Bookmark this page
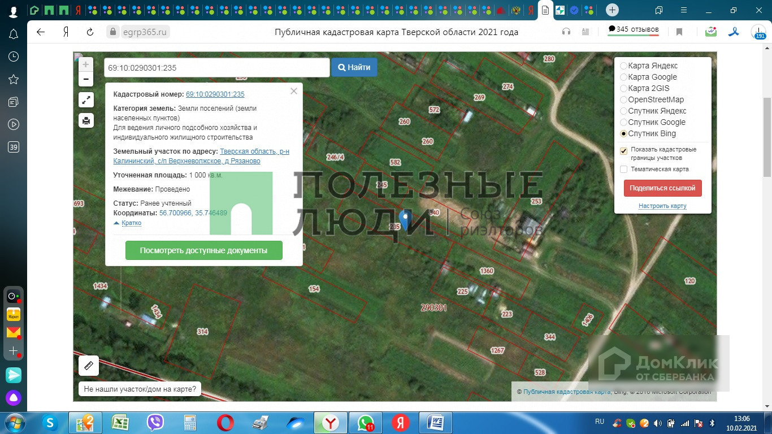The image size is (772, 434). coord(679,32)
